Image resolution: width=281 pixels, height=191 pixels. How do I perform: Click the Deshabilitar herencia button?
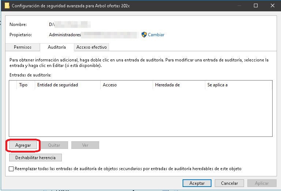[x=35, y=158]
